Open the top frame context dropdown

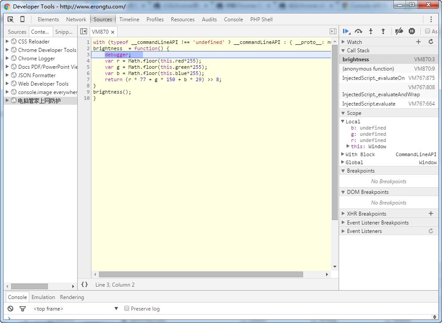116,309
